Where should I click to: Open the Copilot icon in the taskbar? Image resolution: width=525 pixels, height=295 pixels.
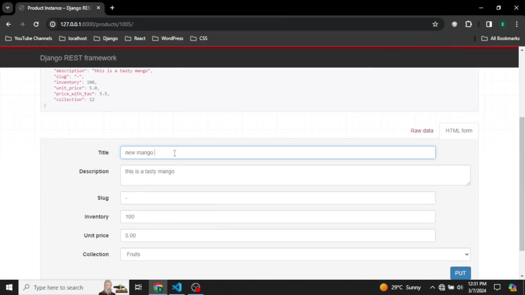point(512,287)
